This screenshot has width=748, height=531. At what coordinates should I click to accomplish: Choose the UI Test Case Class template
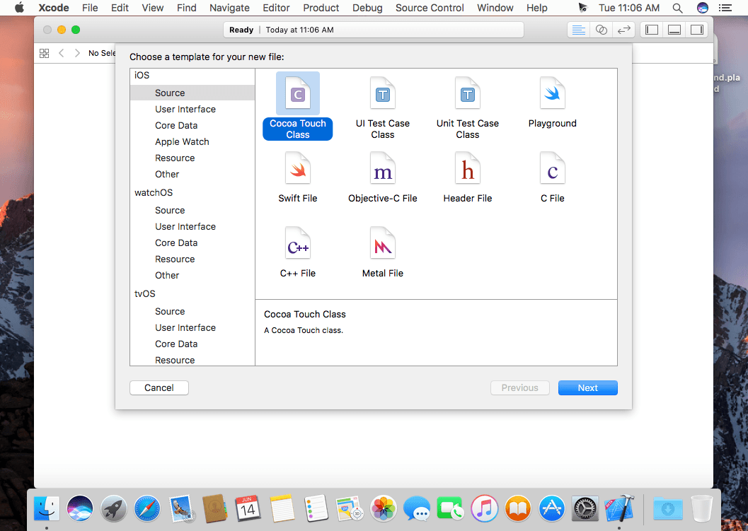(x=383, y=107)
